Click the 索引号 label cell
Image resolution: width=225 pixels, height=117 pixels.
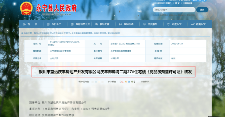tap(36, 44)
